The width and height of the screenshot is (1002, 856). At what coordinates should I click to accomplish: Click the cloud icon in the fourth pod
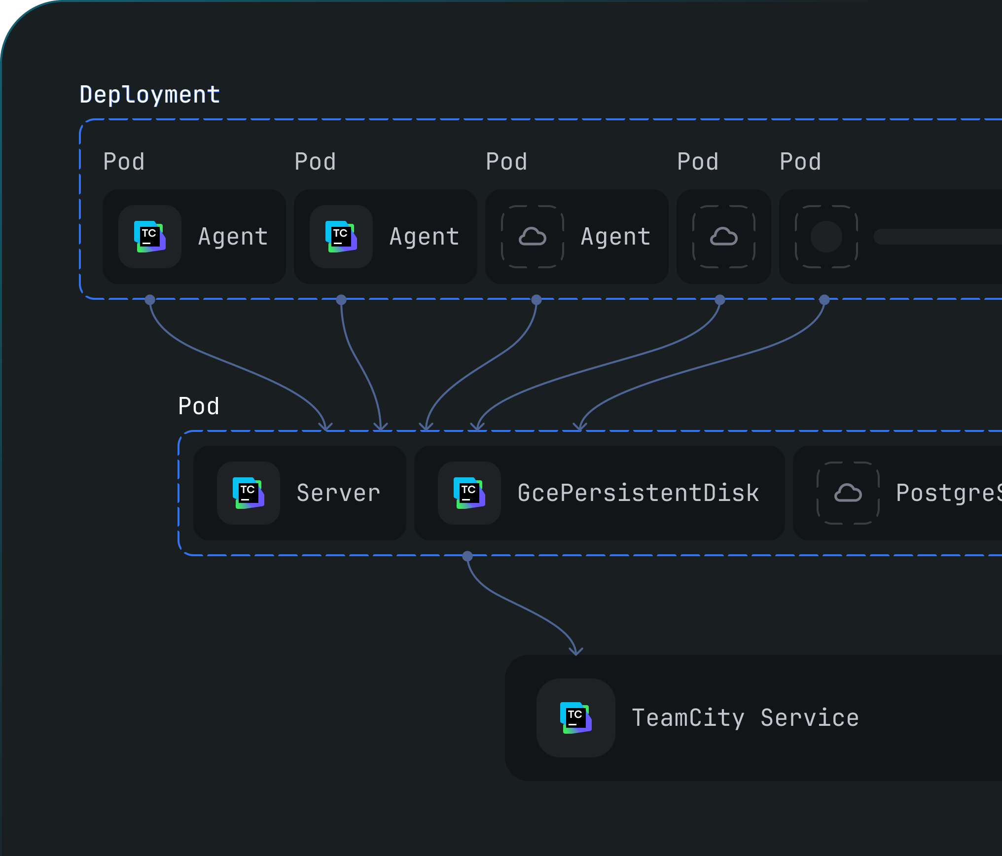pos(724,237)
